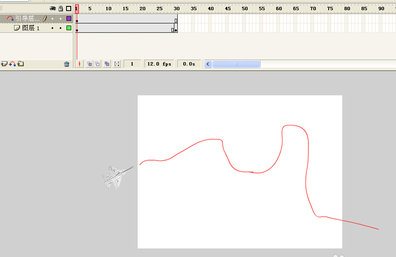
Task: Click frame 20 on the timeline ruler
Action: 143,8
